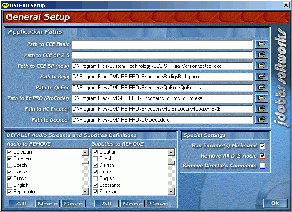The width and height of the screenshot is (292, 212).
Task: Browse for the HC Encoder path
Action: pos(261,109)
